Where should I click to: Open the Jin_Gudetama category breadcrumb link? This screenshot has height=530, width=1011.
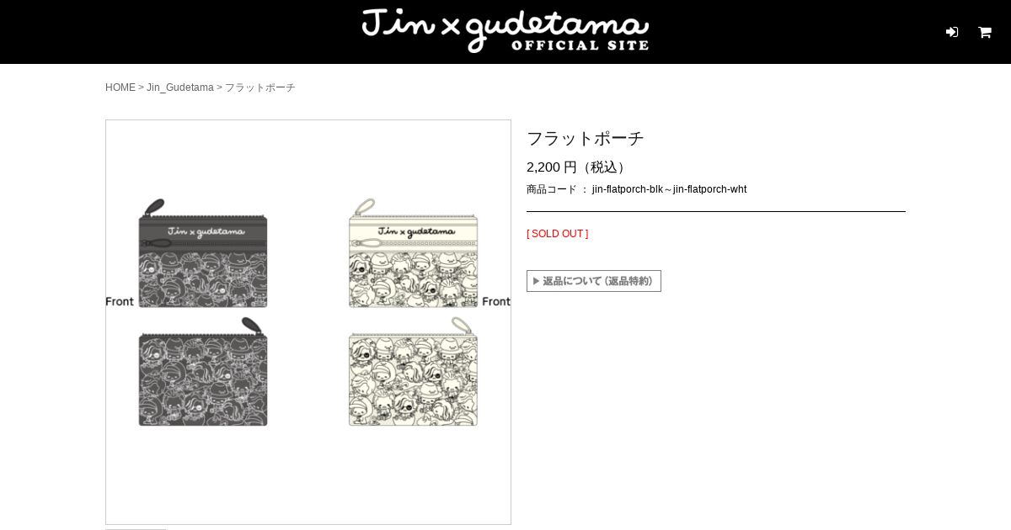[180, 87]
